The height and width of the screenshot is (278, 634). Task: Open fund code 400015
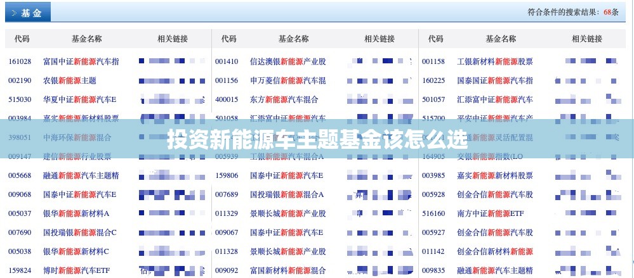227,99
